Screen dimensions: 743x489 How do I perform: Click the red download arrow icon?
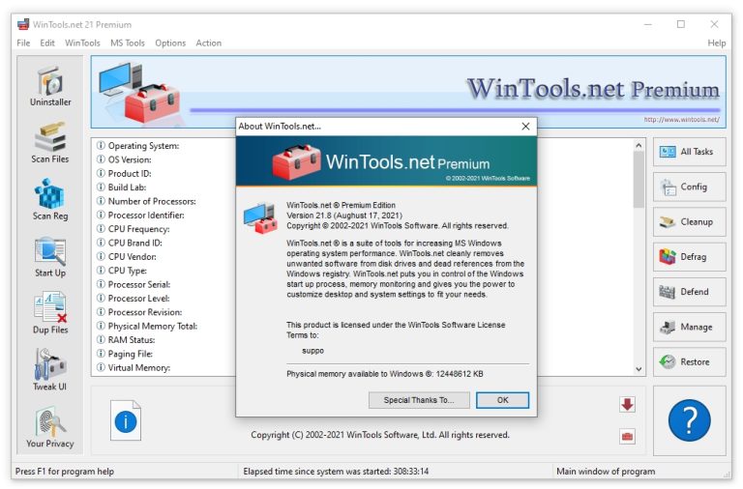point(627,404)
